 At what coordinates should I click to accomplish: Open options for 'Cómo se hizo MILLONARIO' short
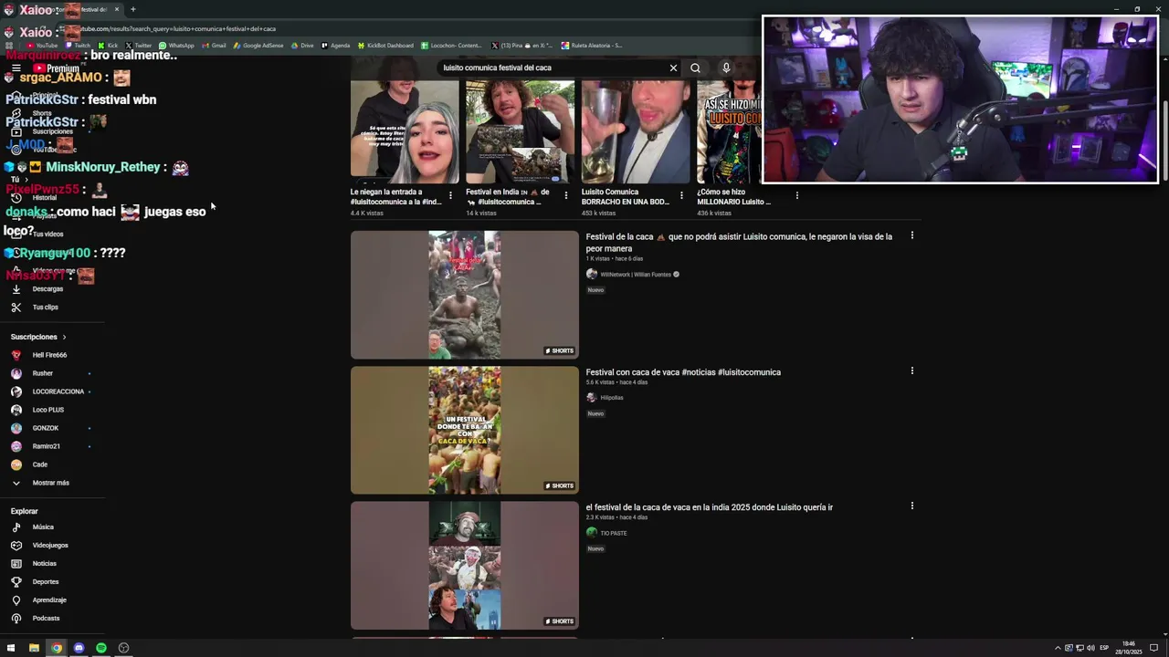coord(796,195)
